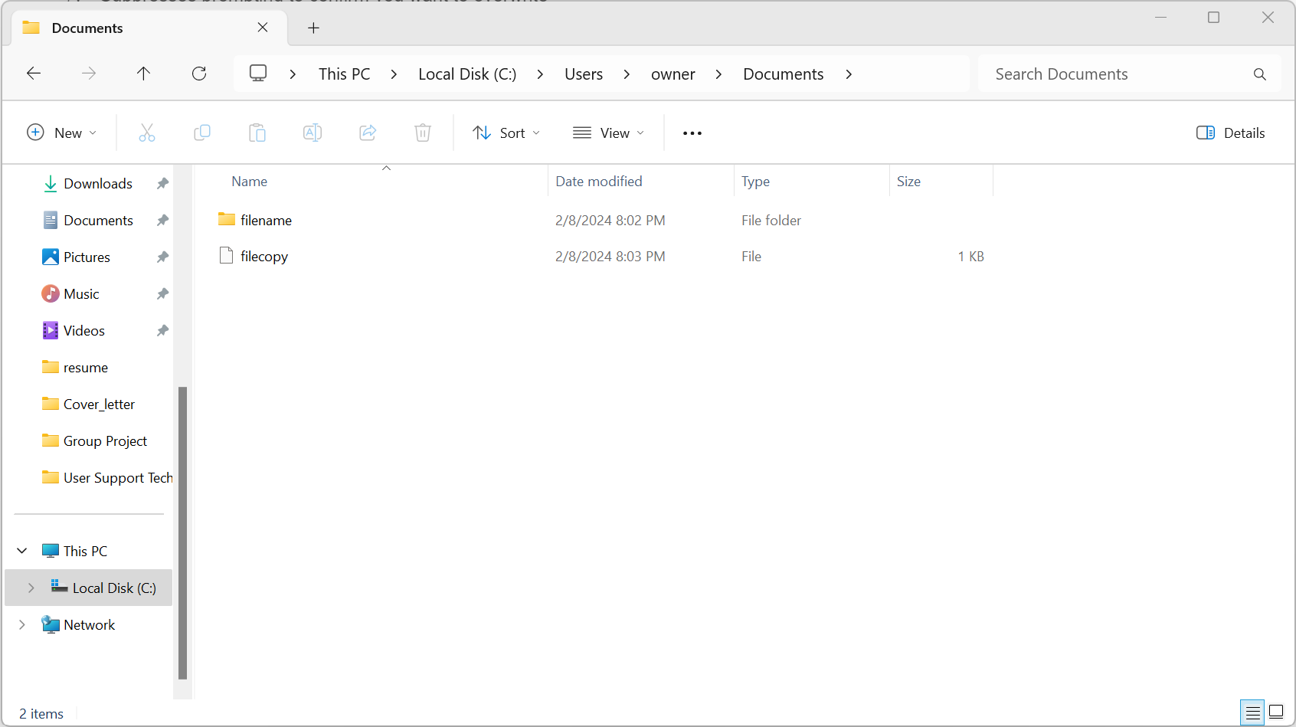Expand chevron after Users breadcrumb
Screen dimensions: 1296x727
tap(627, 74)
